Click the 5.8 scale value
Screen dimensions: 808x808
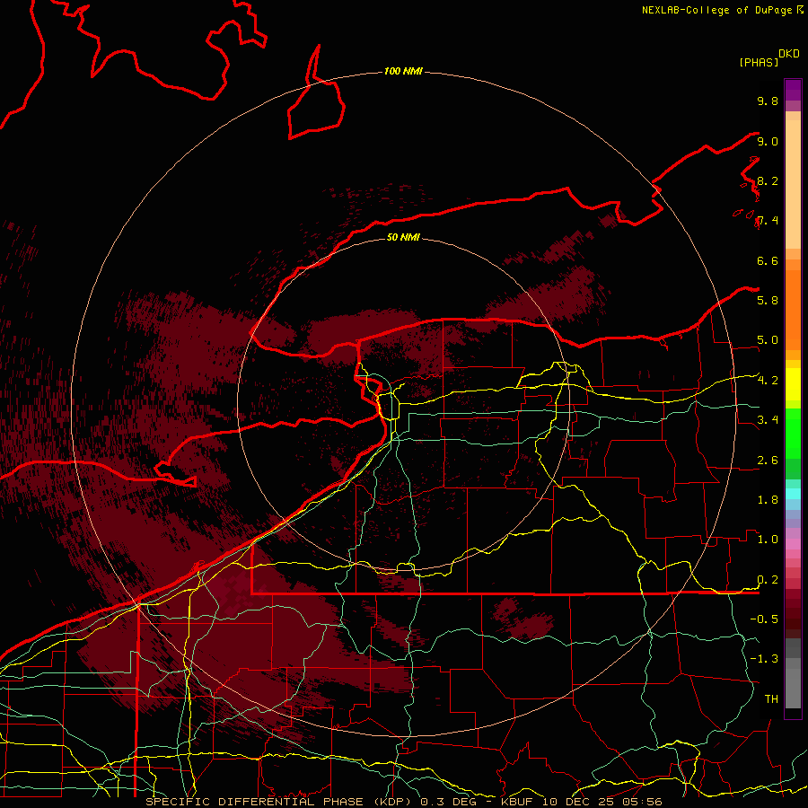pyautogui.click(x=768, y=300)
